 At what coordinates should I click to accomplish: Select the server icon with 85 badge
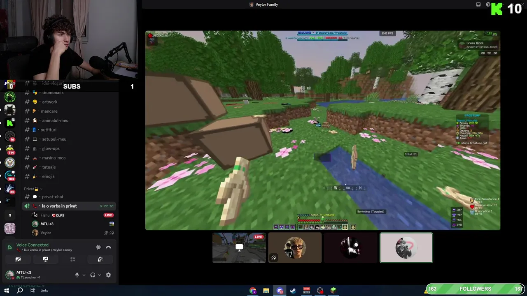tap(10, 189)
